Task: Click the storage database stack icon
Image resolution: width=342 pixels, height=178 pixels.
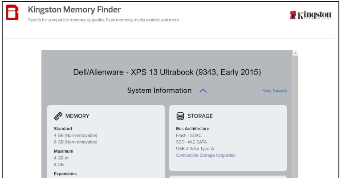Action: [180, 116]
